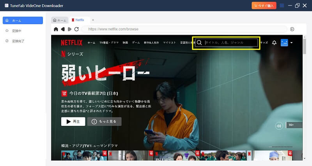Click the 韓流・アジア/TVヒューマンドラマ row title

point(89,146)
